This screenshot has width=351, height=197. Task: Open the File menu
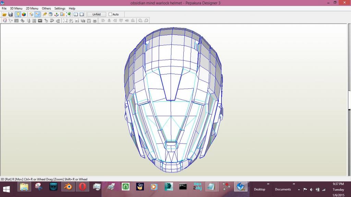click(x=4, y=9)
